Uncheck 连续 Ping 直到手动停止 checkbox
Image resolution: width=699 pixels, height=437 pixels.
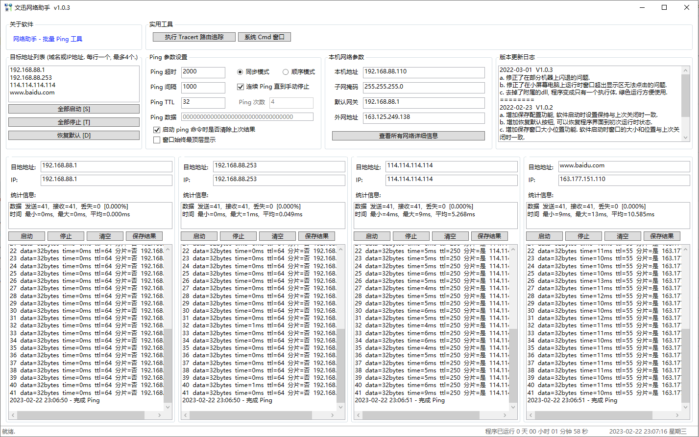pos(241,87)
